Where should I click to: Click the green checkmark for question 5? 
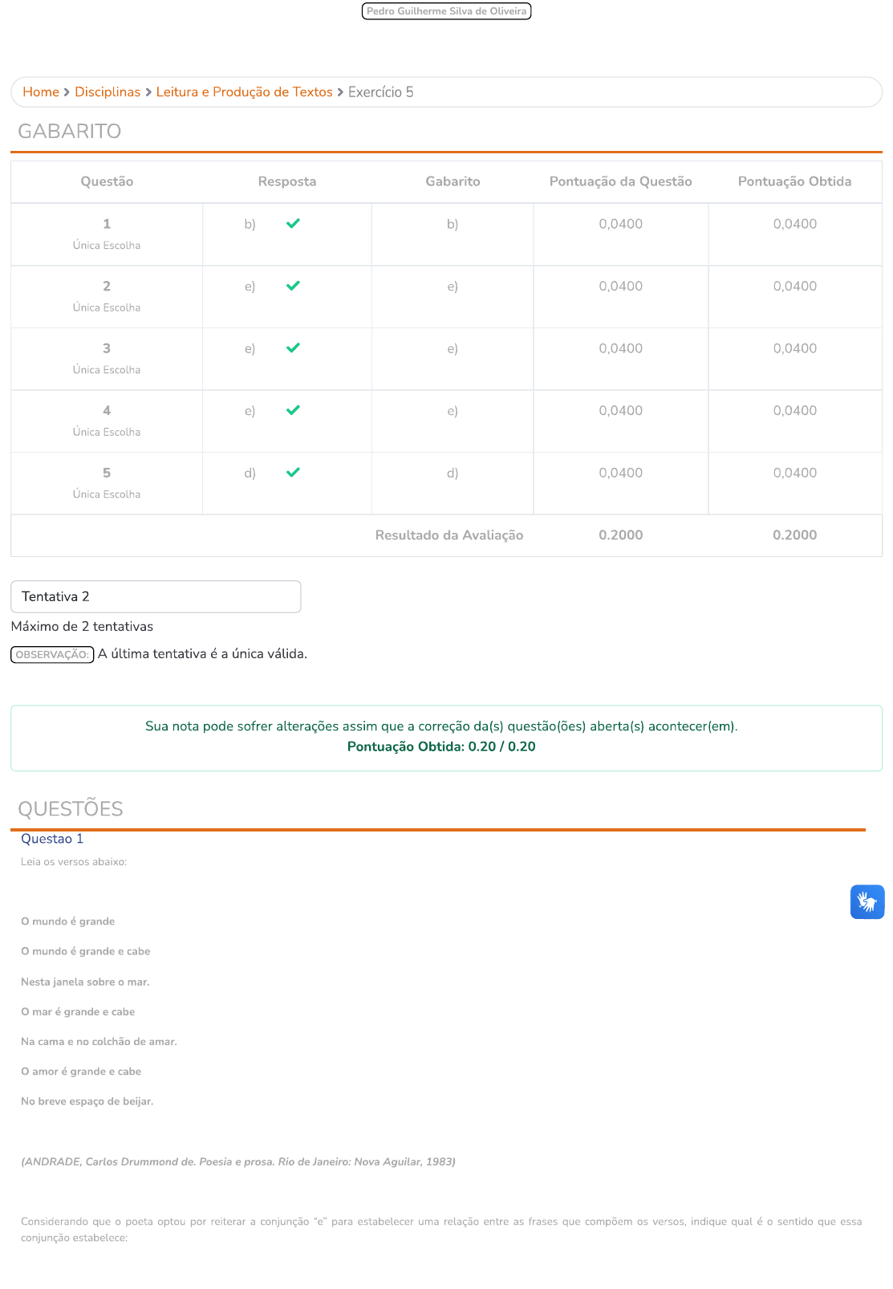click(293, 473)
